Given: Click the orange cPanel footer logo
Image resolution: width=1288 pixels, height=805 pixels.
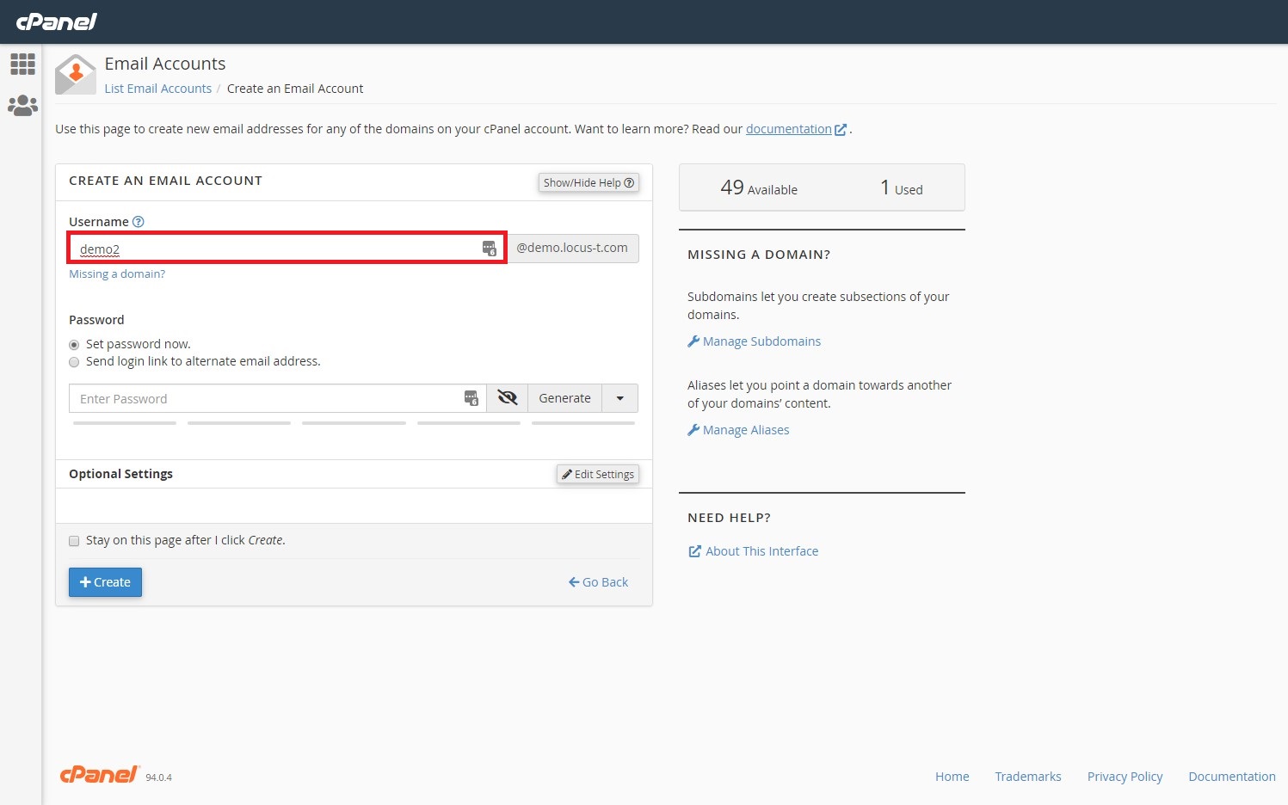Looking at the screenshot, I should (100, 774).
